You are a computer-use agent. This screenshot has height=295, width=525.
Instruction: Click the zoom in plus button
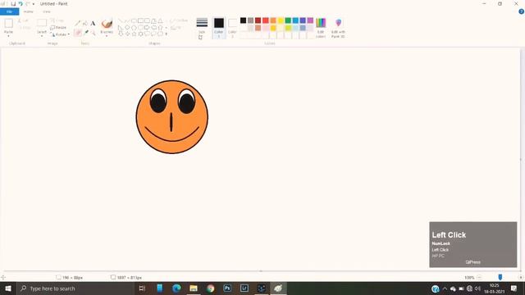click(520, 277)
